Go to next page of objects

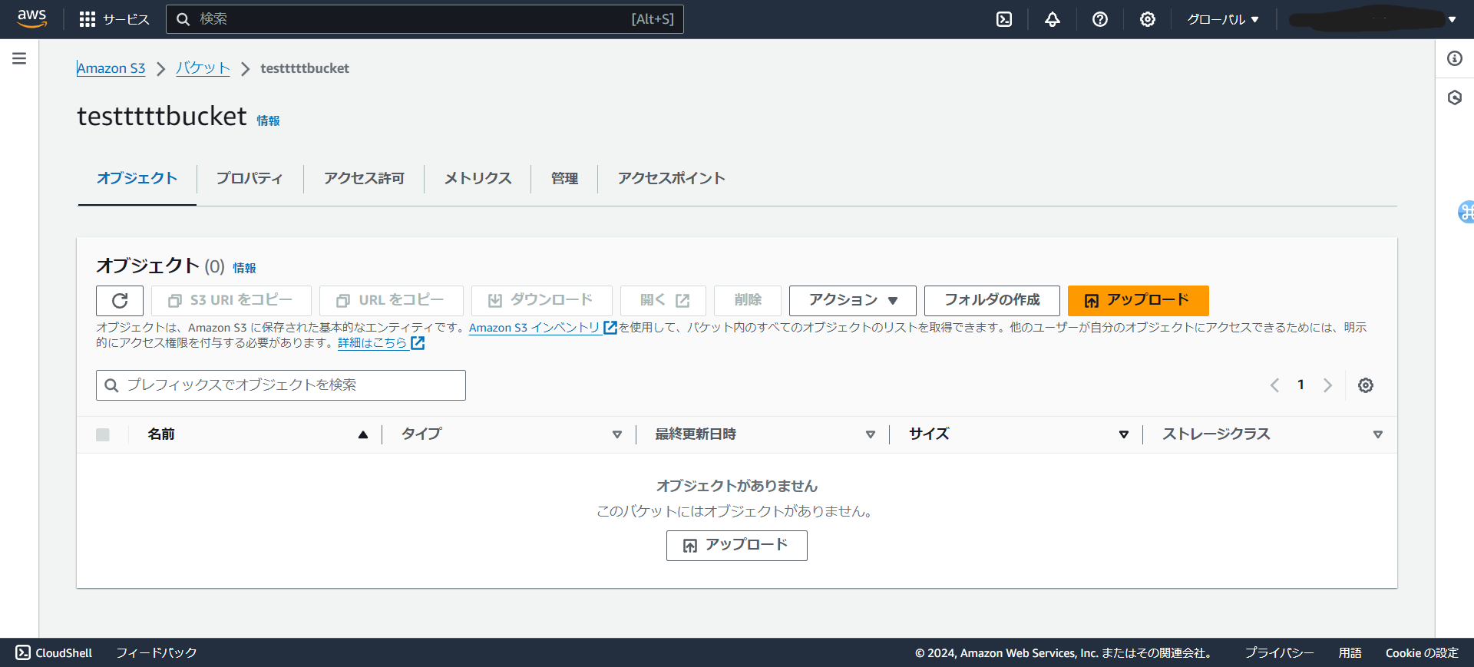[x=1327, y=385]
